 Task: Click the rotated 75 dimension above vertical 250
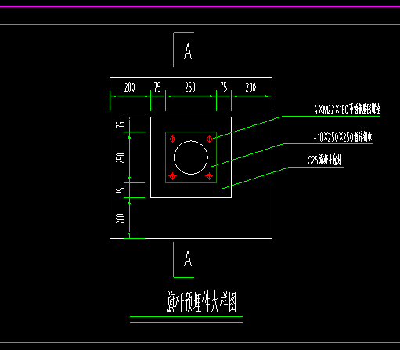121,124
